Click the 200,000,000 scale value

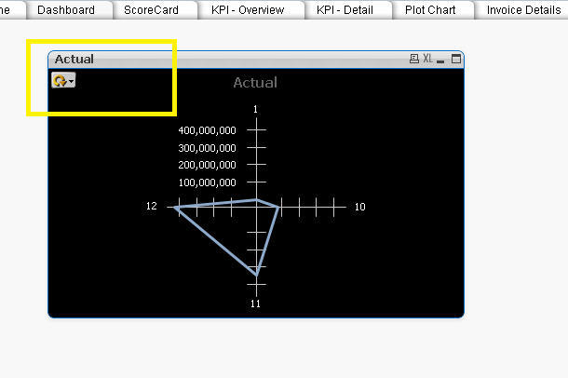pos(208,165)
